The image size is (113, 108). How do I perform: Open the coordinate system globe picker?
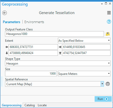(108, 84)
